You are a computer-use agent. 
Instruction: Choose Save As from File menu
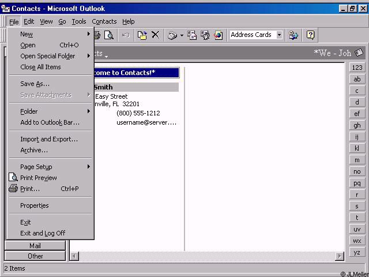coord(50,84)
